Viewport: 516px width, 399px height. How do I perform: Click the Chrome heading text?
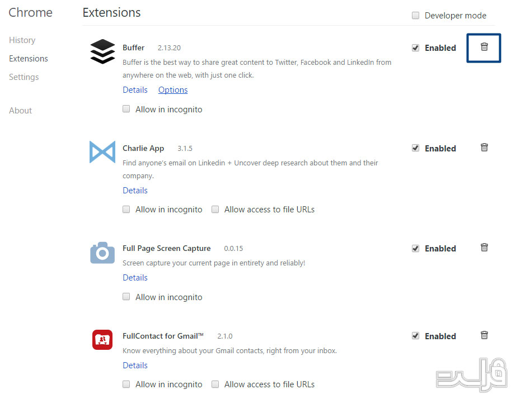point(30,12)
